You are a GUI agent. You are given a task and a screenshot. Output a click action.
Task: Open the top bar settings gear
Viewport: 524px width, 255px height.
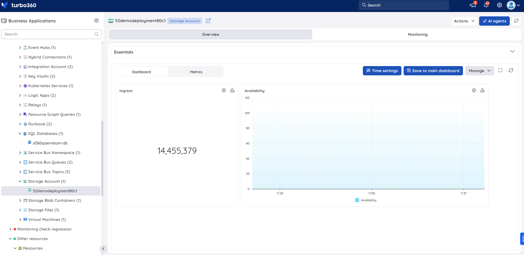pyautogui.click(x=499, y=5)
